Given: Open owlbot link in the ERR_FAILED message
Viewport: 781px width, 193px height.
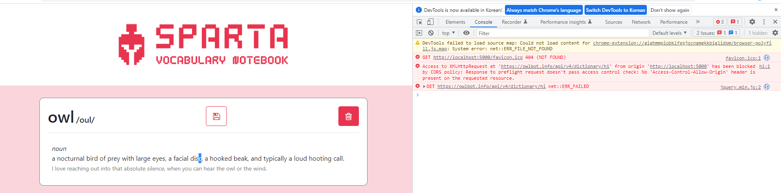Looking at the screenshot, I should pos(491,86).
